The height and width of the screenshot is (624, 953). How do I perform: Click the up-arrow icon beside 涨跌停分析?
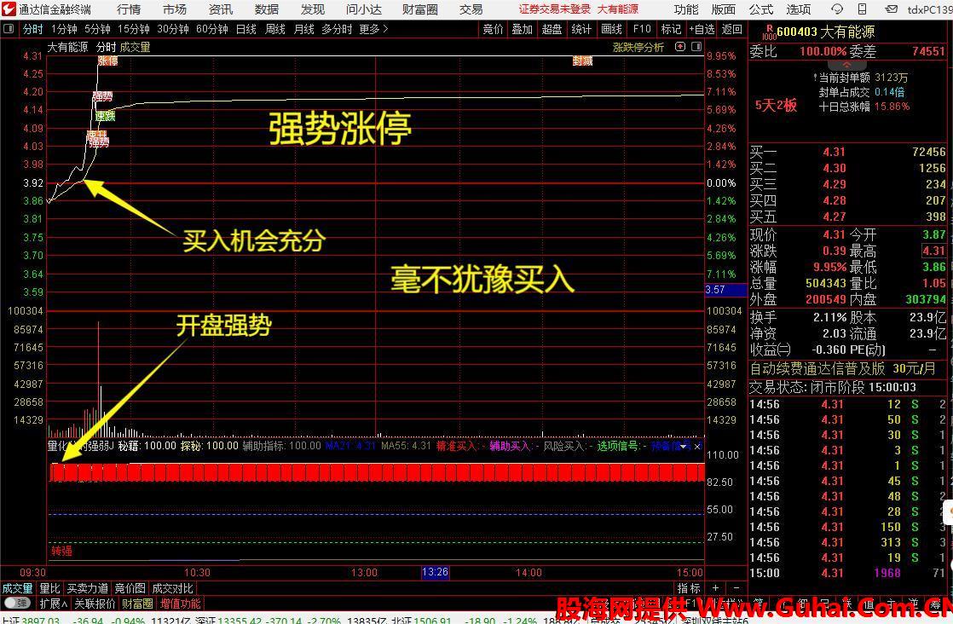click(x=679, y=47)
